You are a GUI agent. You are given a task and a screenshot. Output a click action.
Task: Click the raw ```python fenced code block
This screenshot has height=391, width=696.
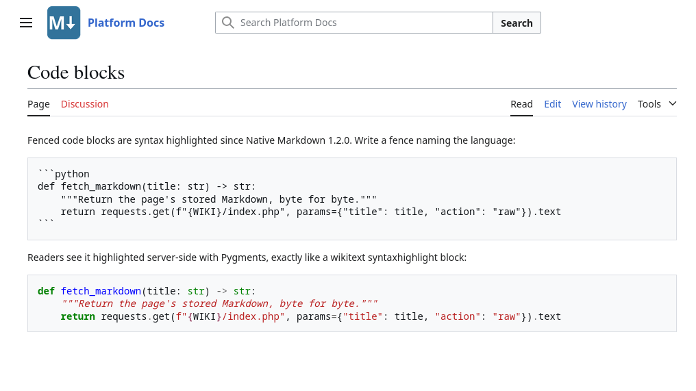click(x=352, y=199)
